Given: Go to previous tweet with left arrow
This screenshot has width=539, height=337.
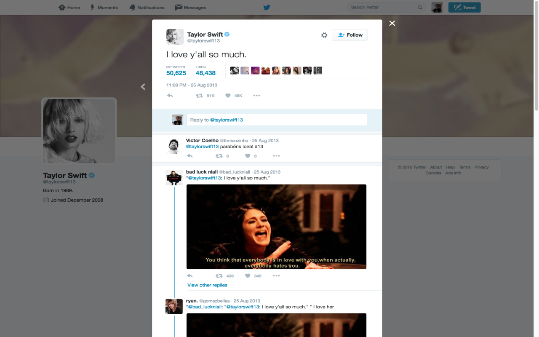Looking at the screenshot, I should [143, 86].
